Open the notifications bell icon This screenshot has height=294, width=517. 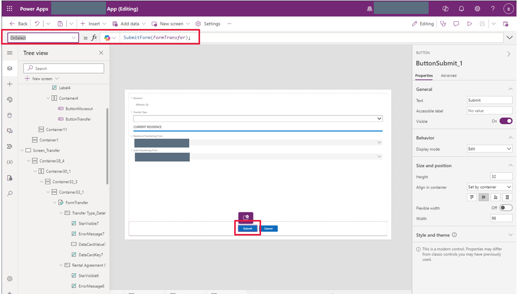click(x=461, y=9)
